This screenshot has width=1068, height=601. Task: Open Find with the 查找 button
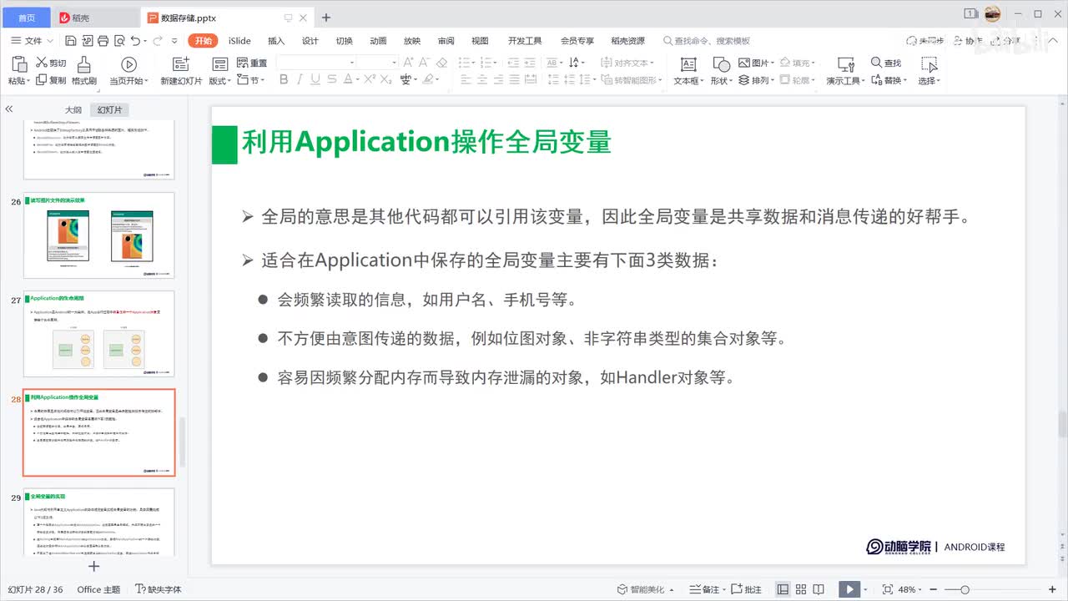coord(886,63)
